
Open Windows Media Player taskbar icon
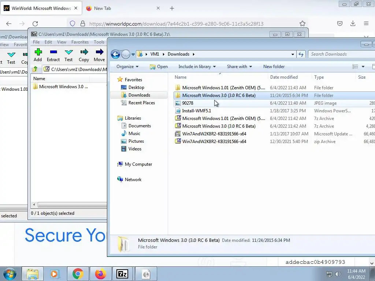54,274
